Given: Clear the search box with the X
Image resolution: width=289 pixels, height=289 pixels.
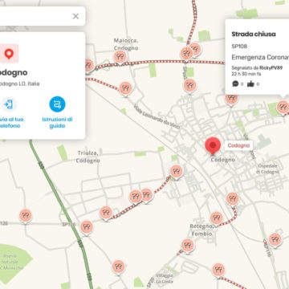Looking at the screenshot, I should (x=75, y=16).
